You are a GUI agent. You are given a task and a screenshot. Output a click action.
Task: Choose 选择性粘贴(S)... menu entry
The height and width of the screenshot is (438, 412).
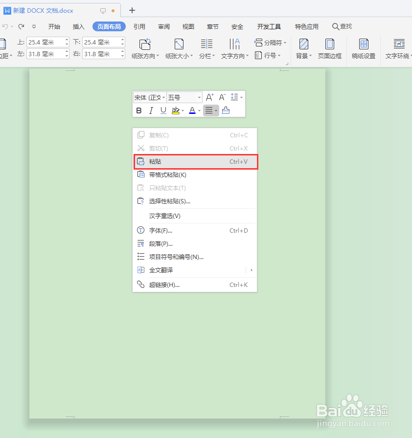click(195, 201)
